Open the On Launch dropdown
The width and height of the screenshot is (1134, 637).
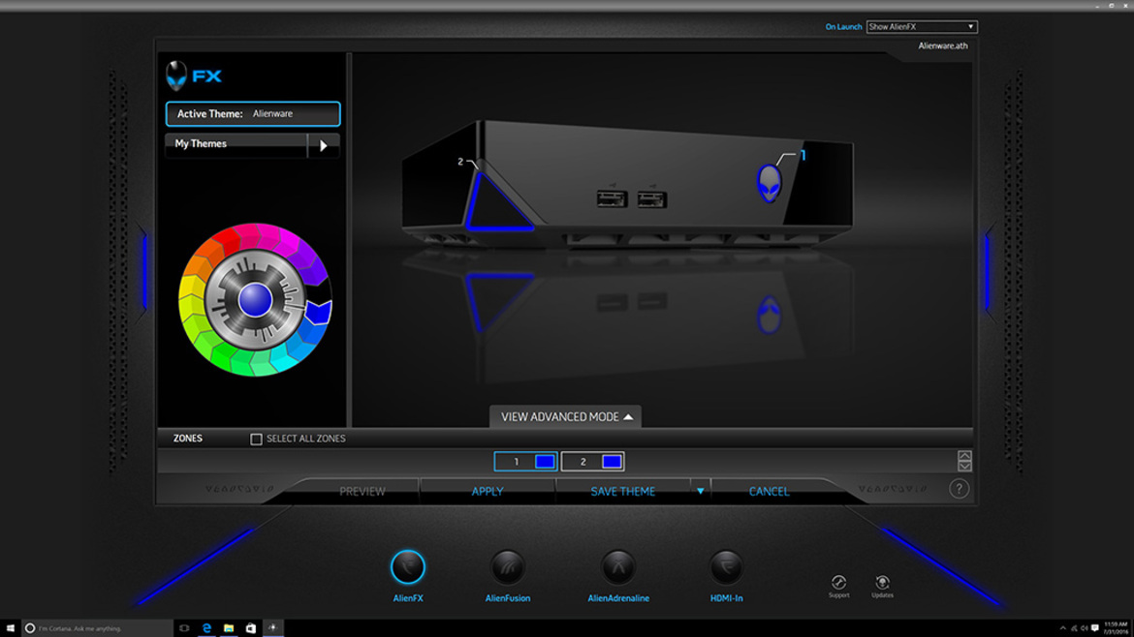coord(922,27)
